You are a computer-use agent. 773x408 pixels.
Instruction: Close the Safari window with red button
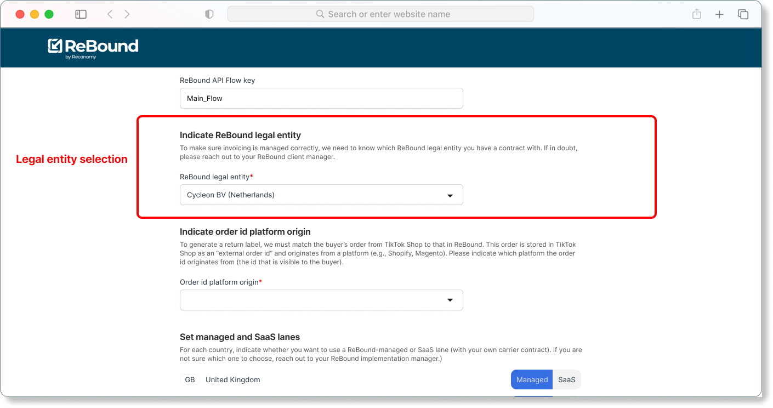pyautogui.click(x=20, y=14)
